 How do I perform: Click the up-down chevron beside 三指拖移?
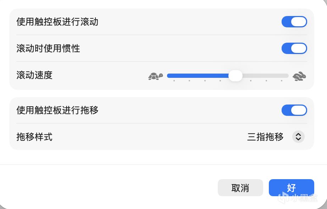tap(298, 136)
